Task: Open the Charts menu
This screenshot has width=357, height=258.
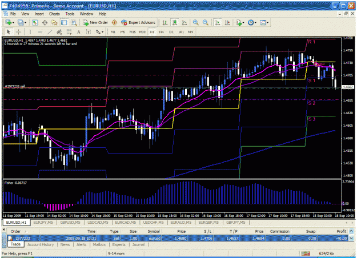Action: tap(54, 14)
